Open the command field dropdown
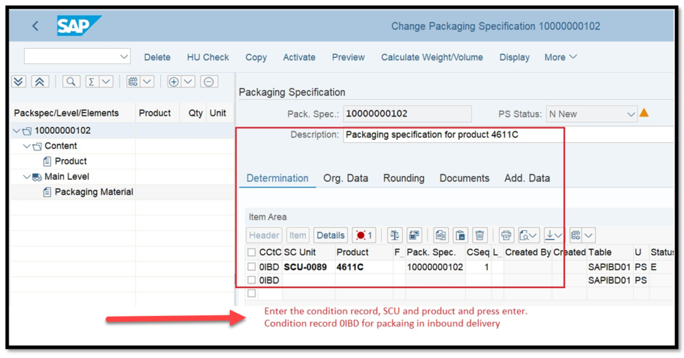 (124, 57)
